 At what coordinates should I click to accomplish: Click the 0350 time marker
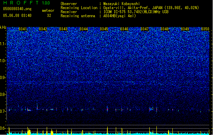[205, 29]
